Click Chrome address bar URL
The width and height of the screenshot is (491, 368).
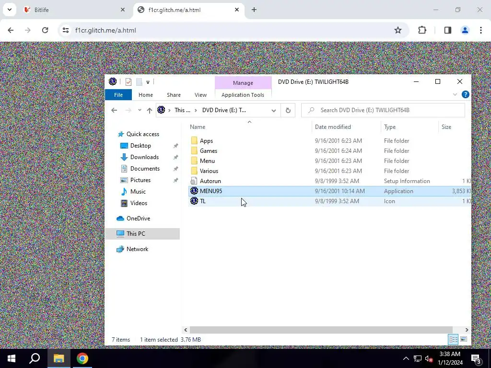pyautogui.click(x=105, y=30)
